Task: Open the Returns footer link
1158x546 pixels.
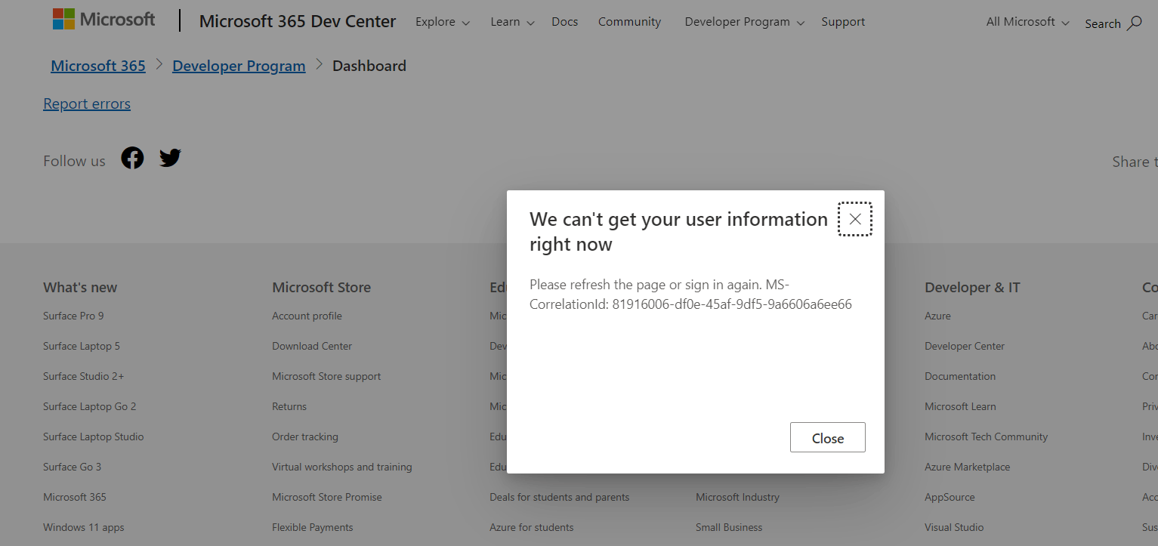Action: [289, 406]
